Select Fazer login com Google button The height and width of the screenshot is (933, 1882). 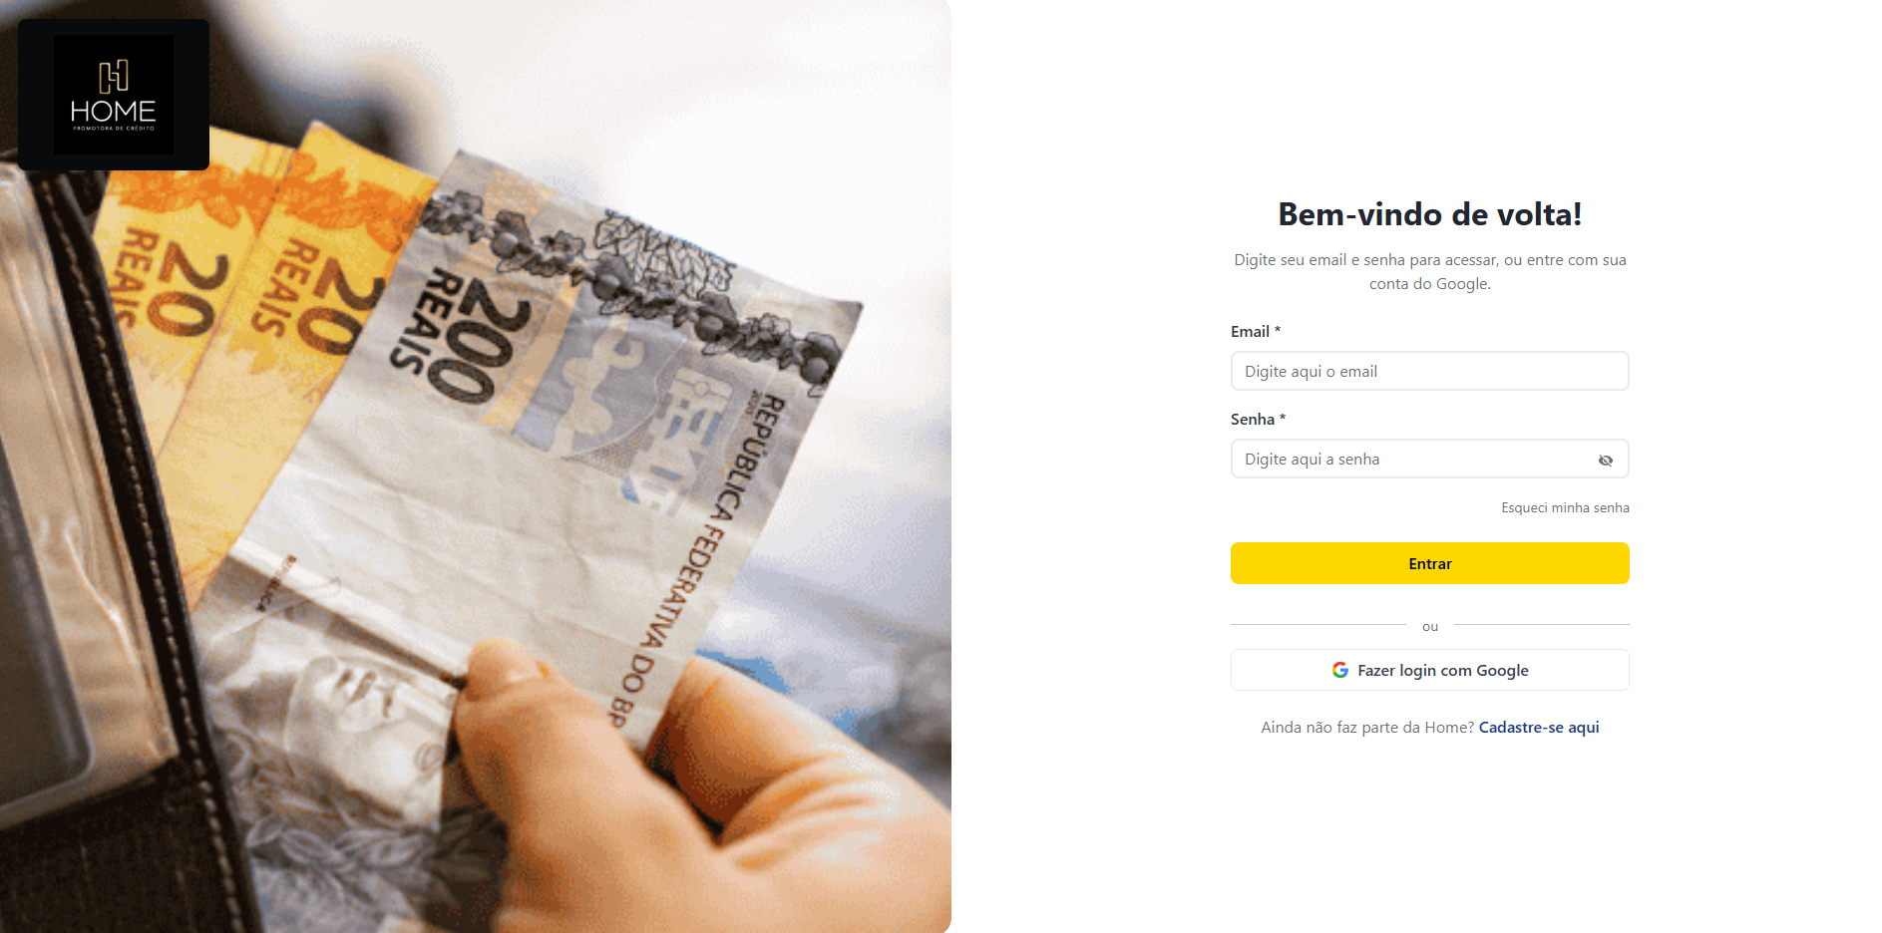pos(1429,670)
